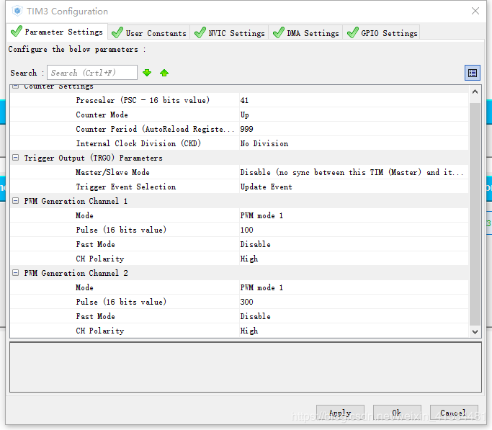492x430 pixels.
Task: Open Channel 1 Fast Mode Disable value
Action: click(354, 244)
